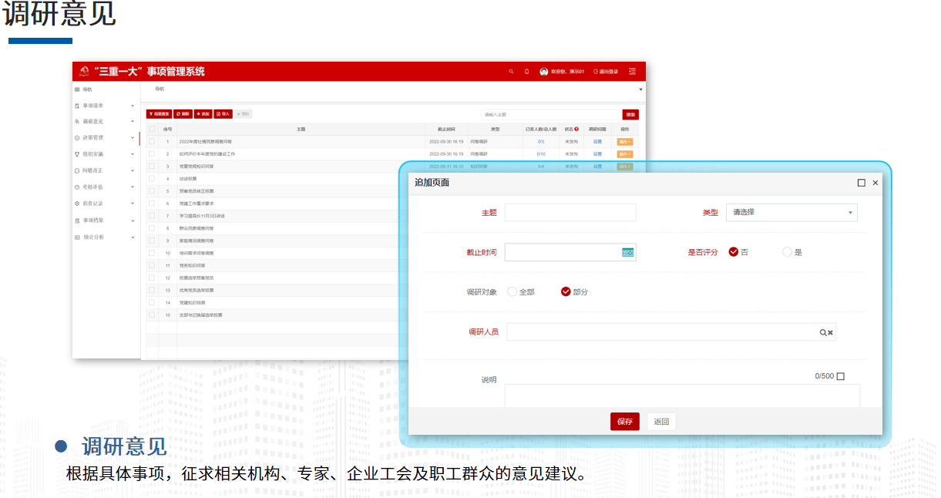Expand the 决策管理 chevron
This screenshot has height=498, width=941.
133,138
